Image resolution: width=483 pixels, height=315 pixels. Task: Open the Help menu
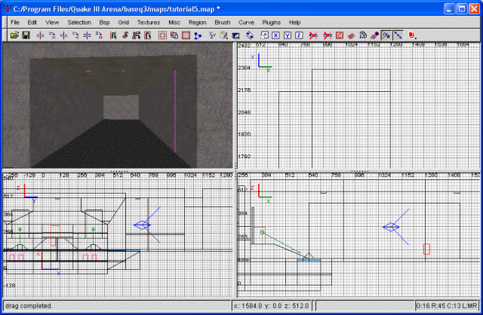[x=294, y=23]
